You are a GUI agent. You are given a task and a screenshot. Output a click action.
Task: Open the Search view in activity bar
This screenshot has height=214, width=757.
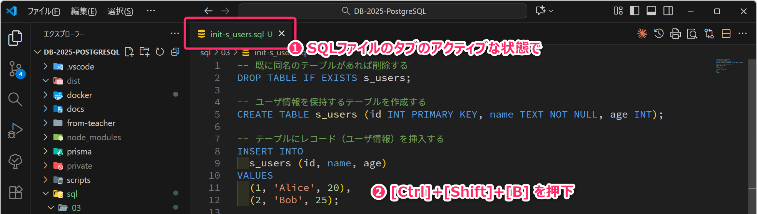tap(15, 99)
